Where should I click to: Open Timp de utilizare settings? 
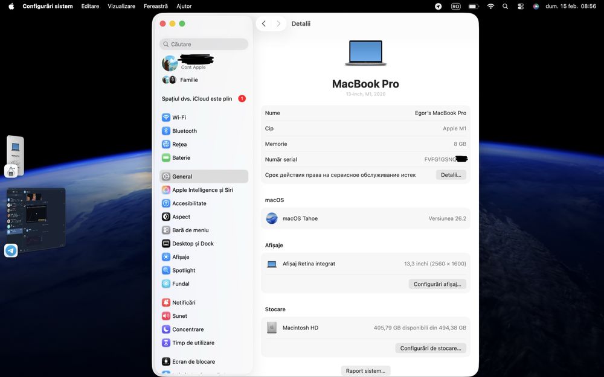coord(204,343)
